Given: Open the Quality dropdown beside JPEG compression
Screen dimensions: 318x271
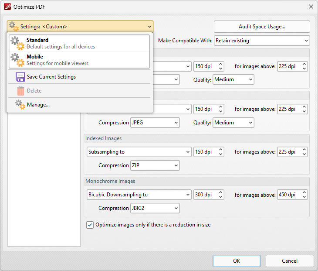Looking at the screenshot, I should pos(233,123).
